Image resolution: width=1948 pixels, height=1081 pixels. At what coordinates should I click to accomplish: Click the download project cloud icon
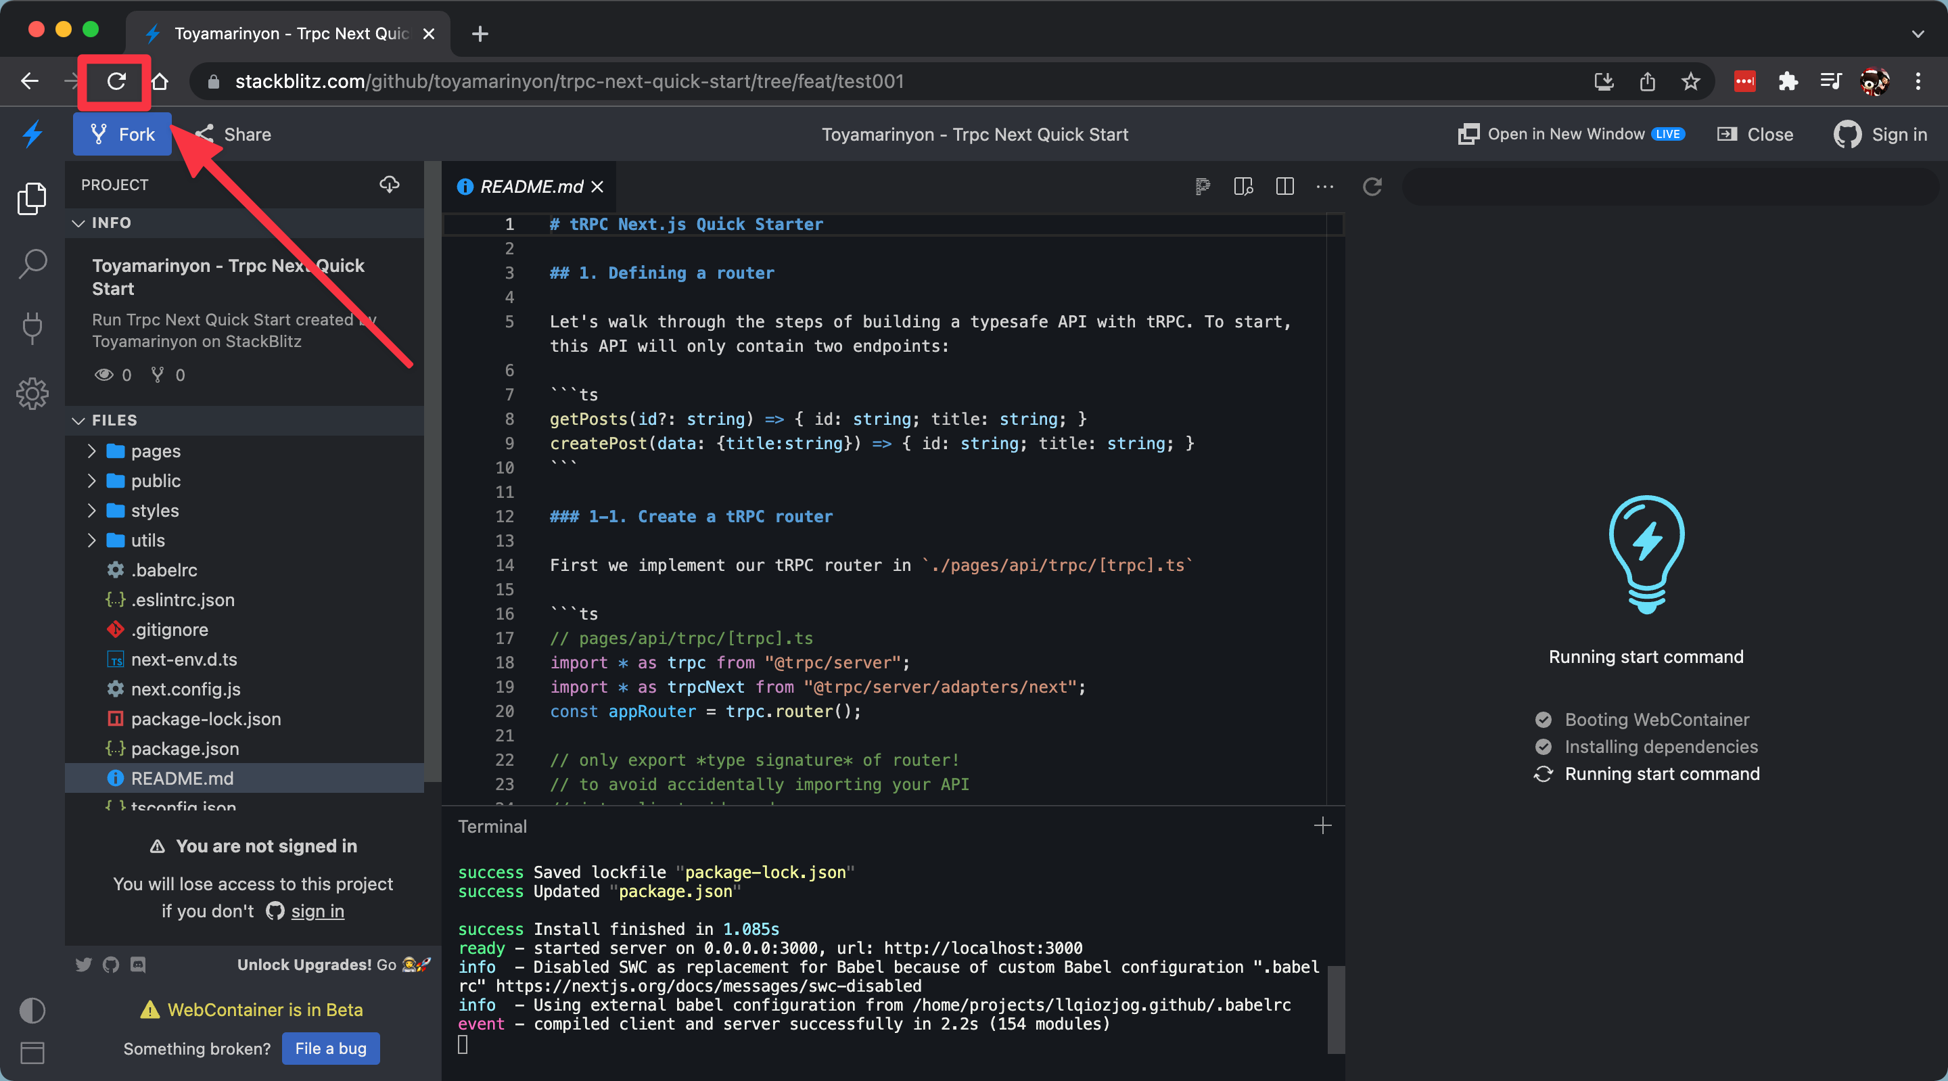pos(390,185)
